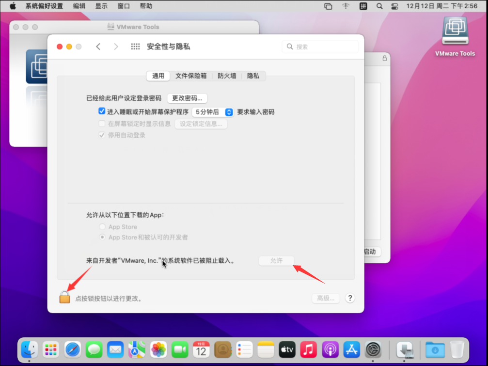Show all preferences grid icon
488x366 pixels.
pyautogui.click(x=135, y=47)
